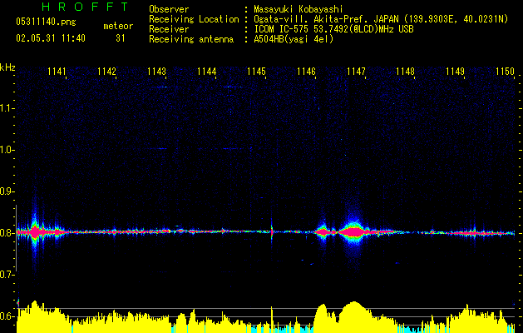Click the meteor echo burst before 1141
The width and height of the screenshot is (523, 333).
coord(35,231)
